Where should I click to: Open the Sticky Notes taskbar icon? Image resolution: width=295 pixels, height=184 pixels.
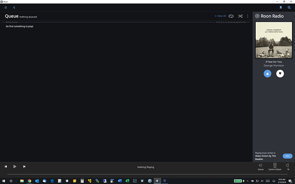click(x=74, y=181)
